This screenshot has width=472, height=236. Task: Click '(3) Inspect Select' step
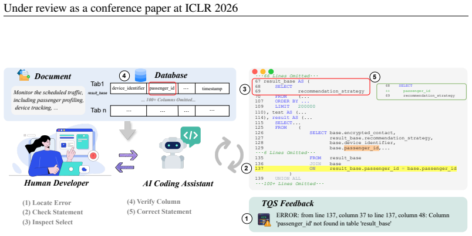[48, 222]
